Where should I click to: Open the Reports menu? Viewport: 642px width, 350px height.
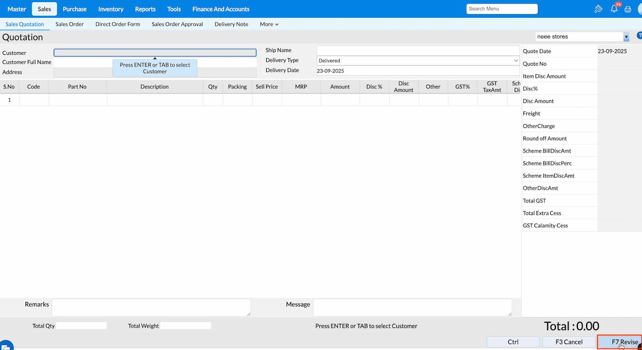point(145,9)
